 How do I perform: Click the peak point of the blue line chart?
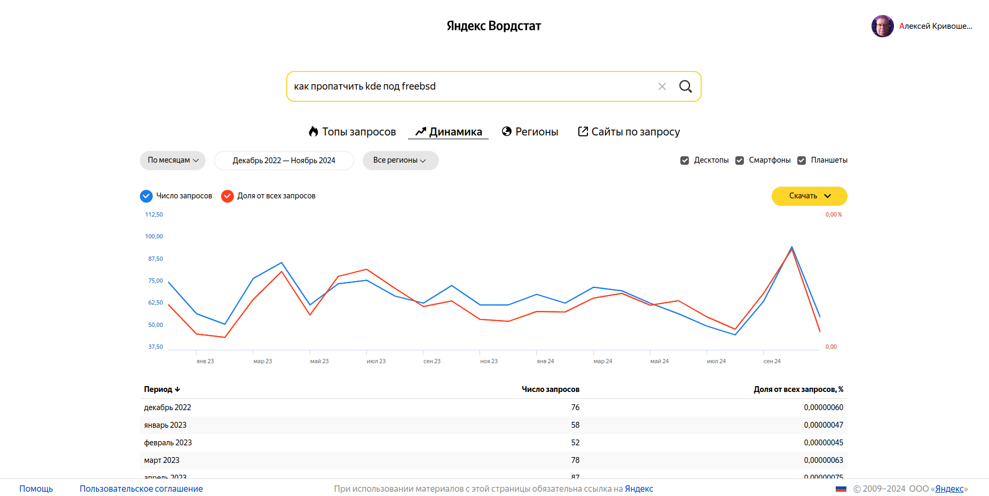point(792,247)
